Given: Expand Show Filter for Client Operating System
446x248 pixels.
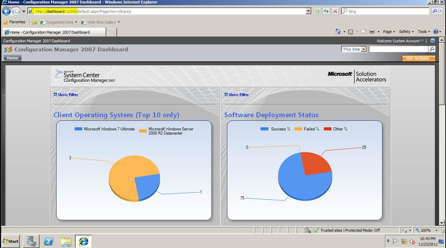Looking at the screenshot, I should click(66, 95).
